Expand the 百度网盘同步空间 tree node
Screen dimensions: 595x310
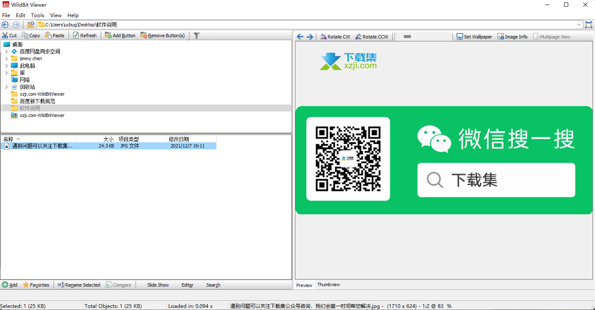6,51
